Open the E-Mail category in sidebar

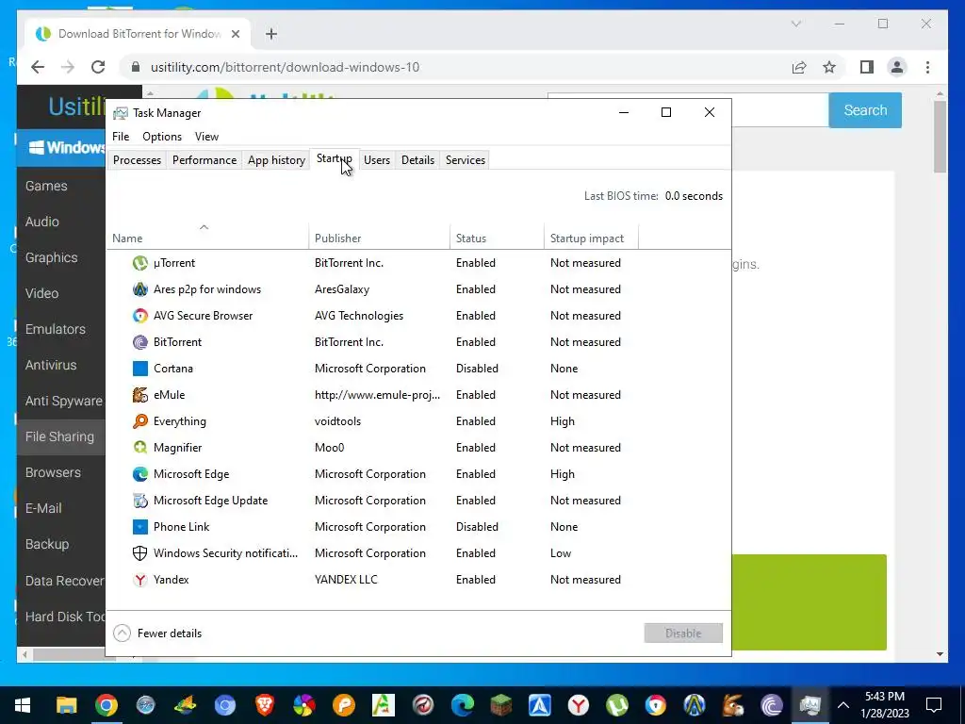pyautogui.click(x=43, y=508)
